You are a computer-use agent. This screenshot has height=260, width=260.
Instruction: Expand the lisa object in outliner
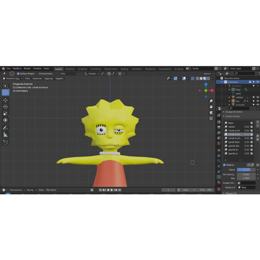pos(229,101)
